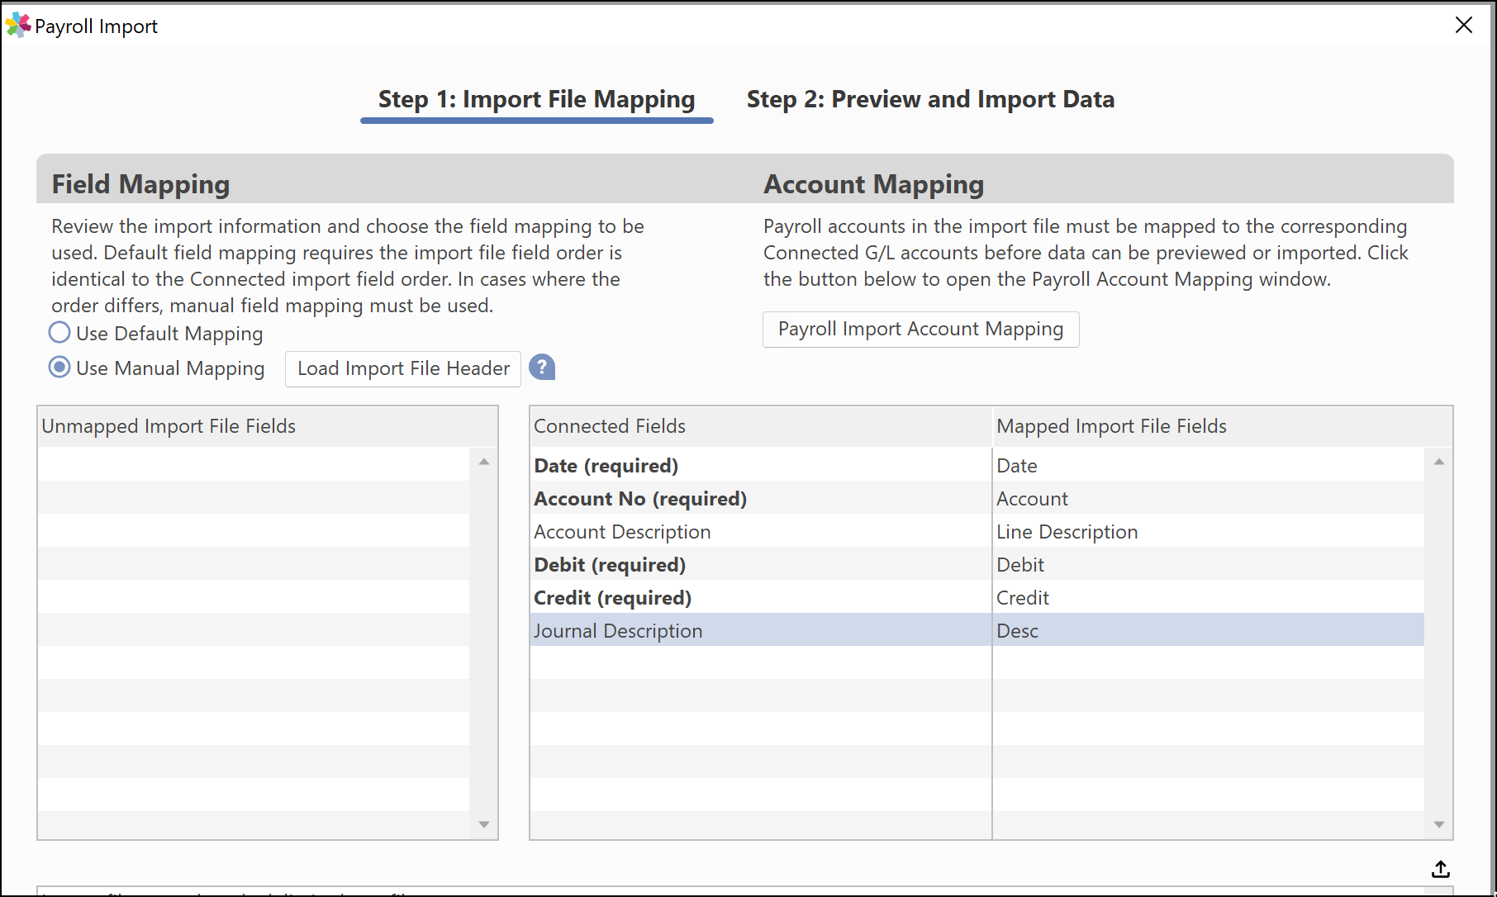Click the Desc mapped import field
Image resolution: width=1497 pixels, height=897 pixels.
(x=1017, y=631)
